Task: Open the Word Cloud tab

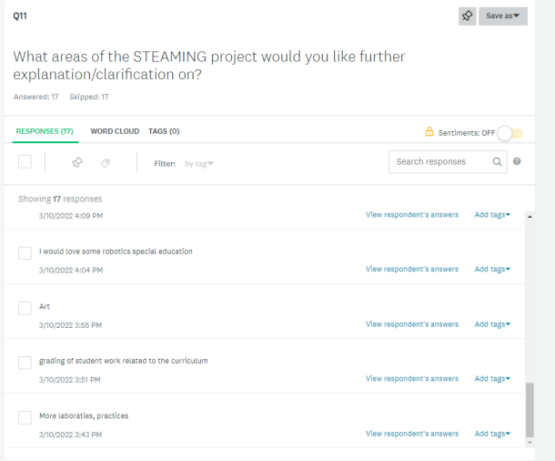Action: [x=115, y=131]
